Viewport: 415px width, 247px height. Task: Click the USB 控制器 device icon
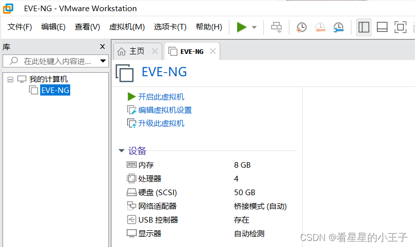[x=132, y=220]
